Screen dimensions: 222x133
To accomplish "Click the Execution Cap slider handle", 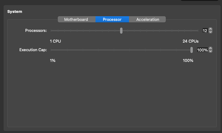I will [x=192, y=50].
